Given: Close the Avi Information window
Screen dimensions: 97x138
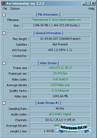Looking at the screenshot, I should (x=93, y=3).
